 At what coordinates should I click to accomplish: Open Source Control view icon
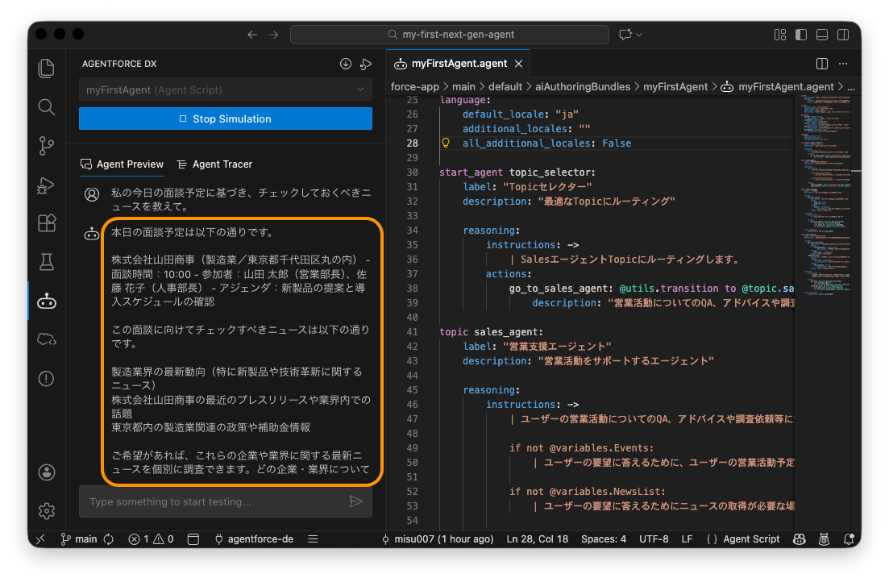click(x=47, y=146)
